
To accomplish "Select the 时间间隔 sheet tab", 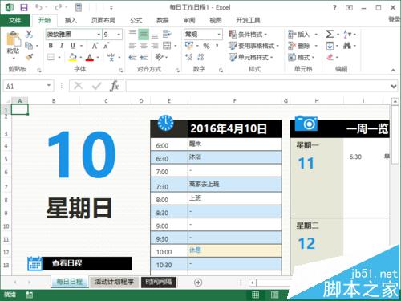I will pos(158,282).
